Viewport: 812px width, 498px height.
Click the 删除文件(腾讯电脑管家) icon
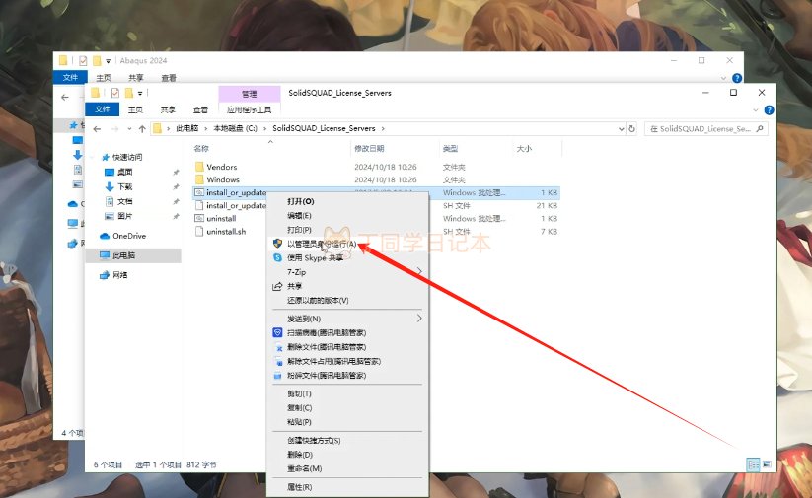click(x=278, y=347)
